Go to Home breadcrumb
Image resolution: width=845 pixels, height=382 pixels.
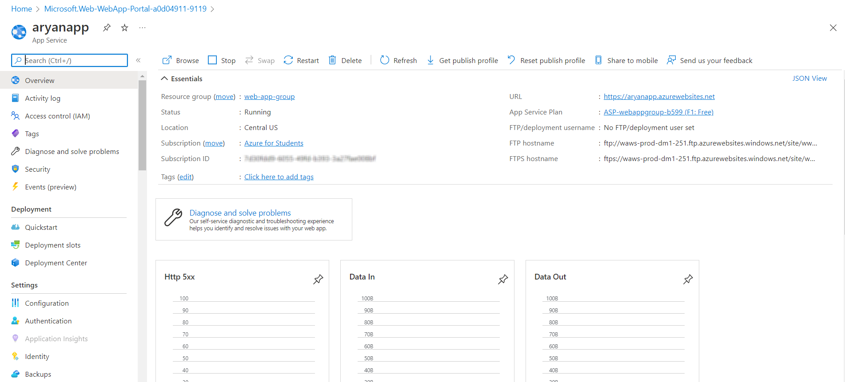pos(21,9)
